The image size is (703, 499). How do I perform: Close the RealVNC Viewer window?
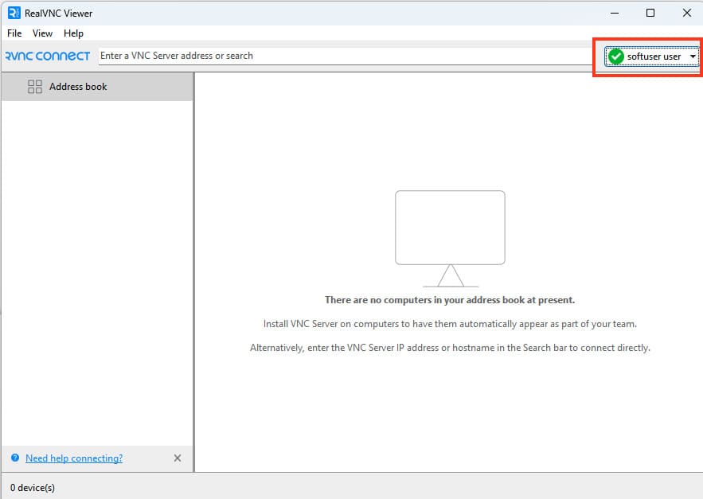(x=686, y=13)
